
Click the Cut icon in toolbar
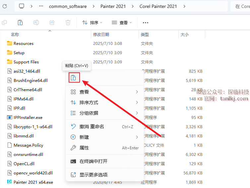pos(4,22)
